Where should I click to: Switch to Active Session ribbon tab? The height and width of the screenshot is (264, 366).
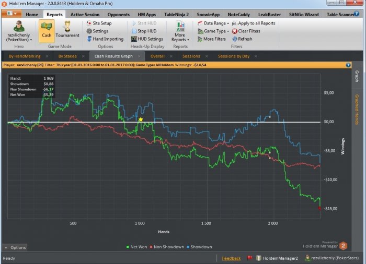pyautogui.click(x=85, y=15)
